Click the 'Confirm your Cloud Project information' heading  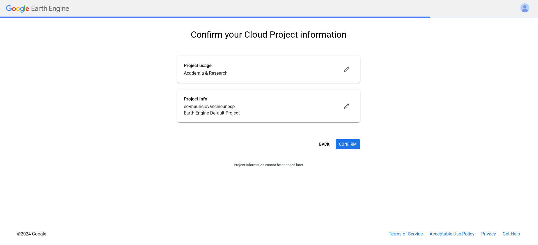pyautogui.click(x=269, y=35)
